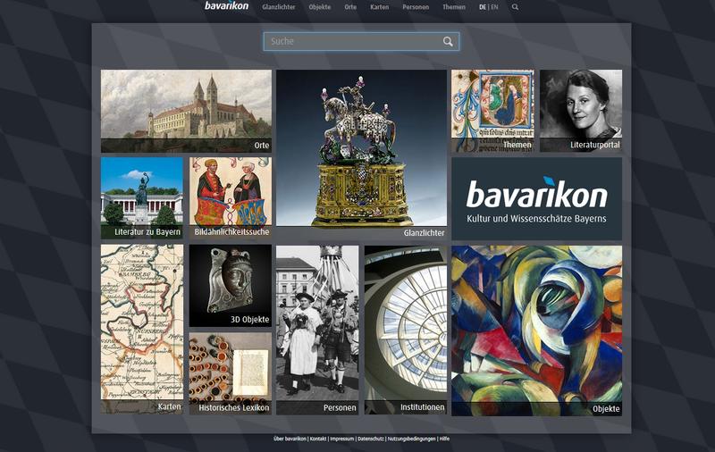The image size is (715, 452).
Task: Open Glanzlichter in the top menu
Action: (279, 7)
